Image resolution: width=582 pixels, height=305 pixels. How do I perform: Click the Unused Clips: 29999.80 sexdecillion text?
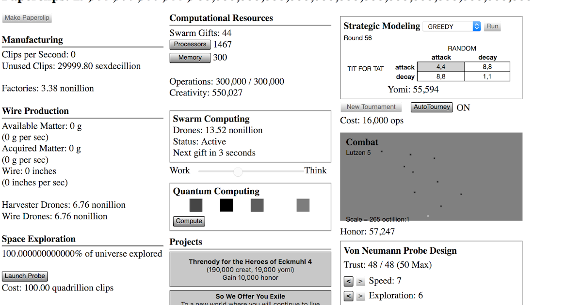pyautogui.click(x=71, y=66)
